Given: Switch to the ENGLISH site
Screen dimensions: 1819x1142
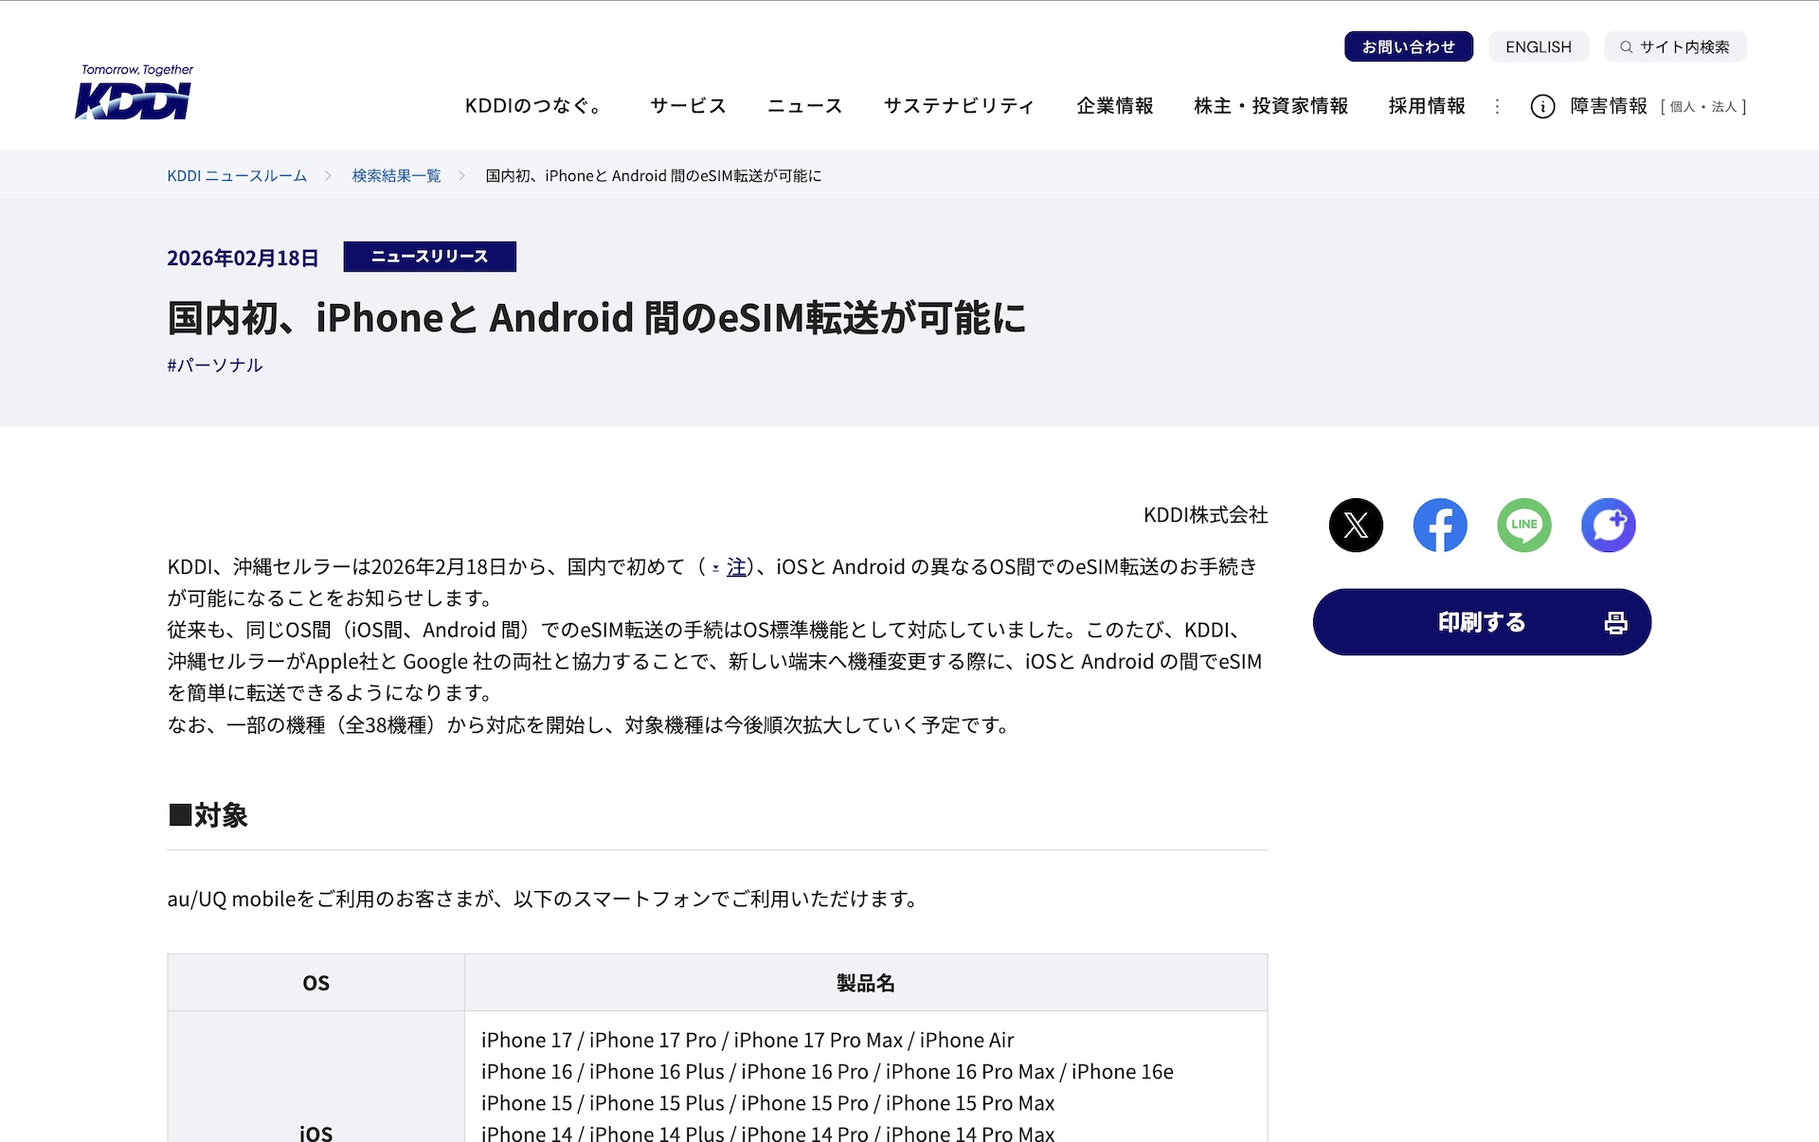Looking at the screenshot, I should pyautogui.click(x=1538, y=46).
